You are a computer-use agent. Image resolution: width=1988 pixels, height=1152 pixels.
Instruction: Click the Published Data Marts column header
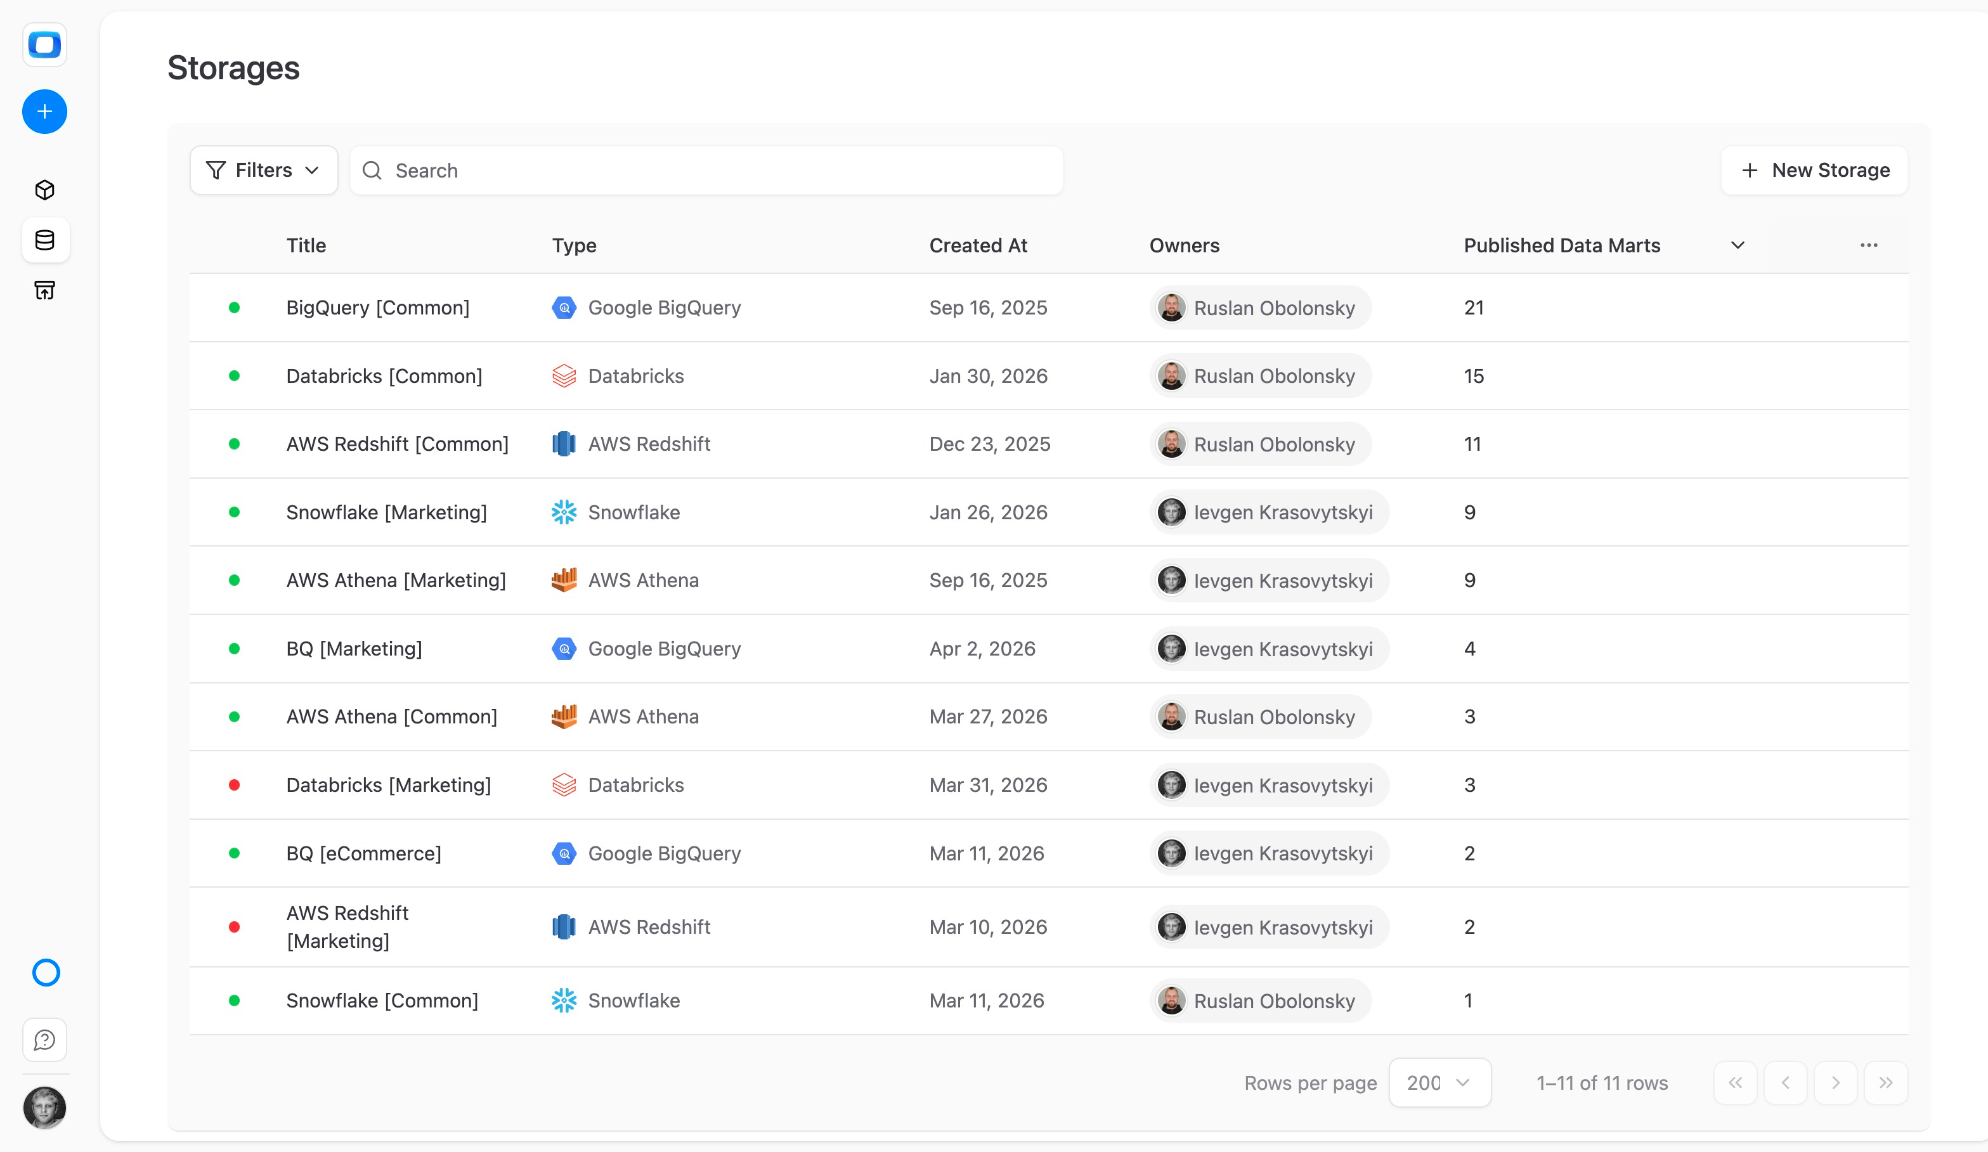coord(1562,245)
